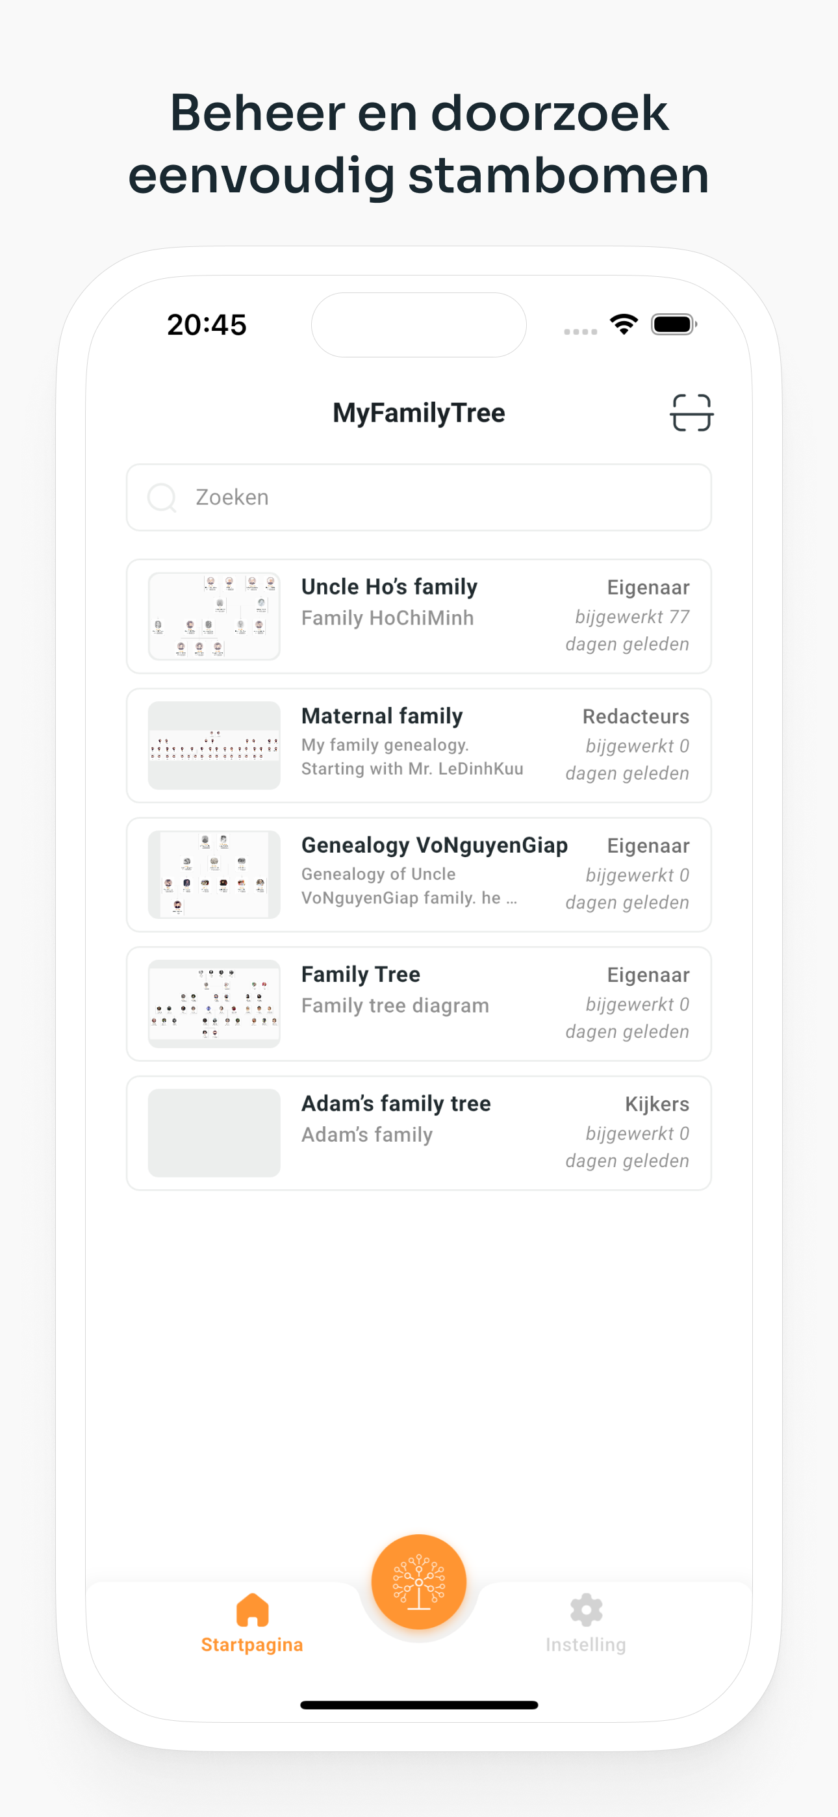The image size is (838, 1817).
Task: Open Maternal family tree thumbnail
Action: pos(214,745)
